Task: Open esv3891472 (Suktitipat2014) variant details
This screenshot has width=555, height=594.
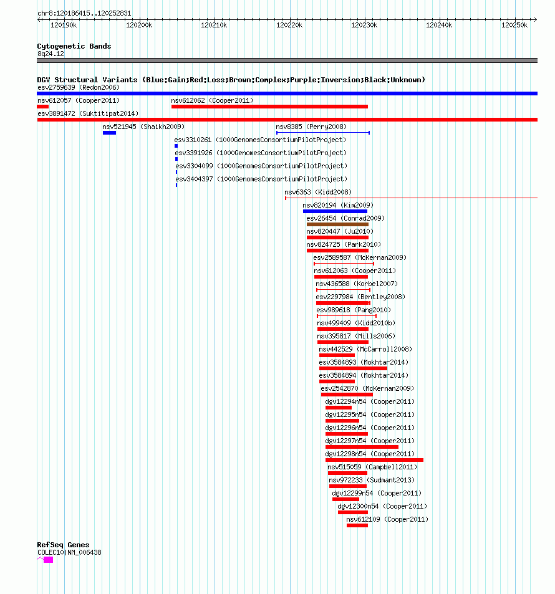Action: coord(88,113)
